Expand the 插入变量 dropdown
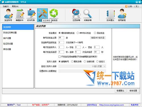 pos(99,66)
